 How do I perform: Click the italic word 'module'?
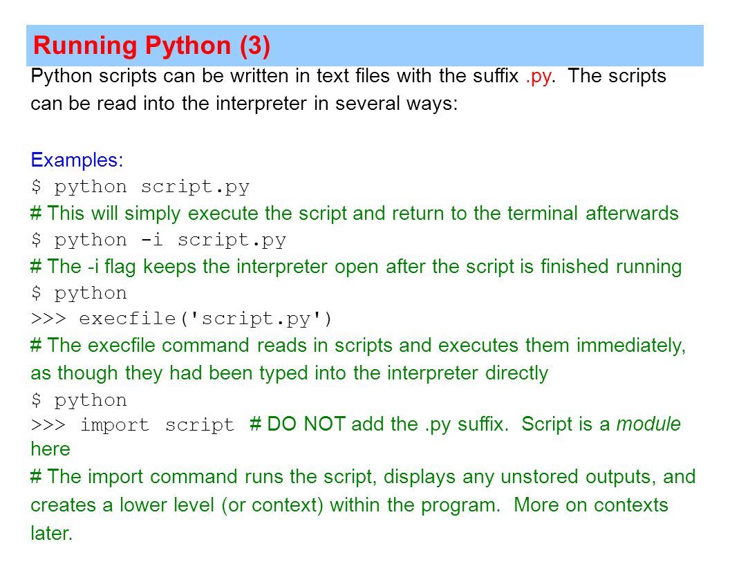coord(648,424)
